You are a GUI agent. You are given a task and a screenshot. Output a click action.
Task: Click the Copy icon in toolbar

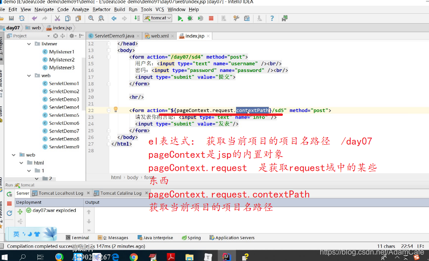point(68,18)
